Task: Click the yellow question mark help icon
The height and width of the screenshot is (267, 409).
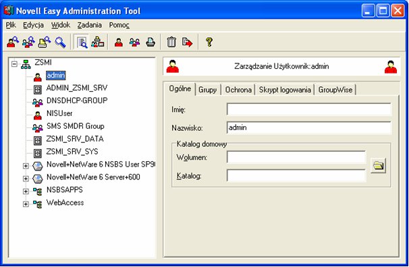Action: click(209, 42)
